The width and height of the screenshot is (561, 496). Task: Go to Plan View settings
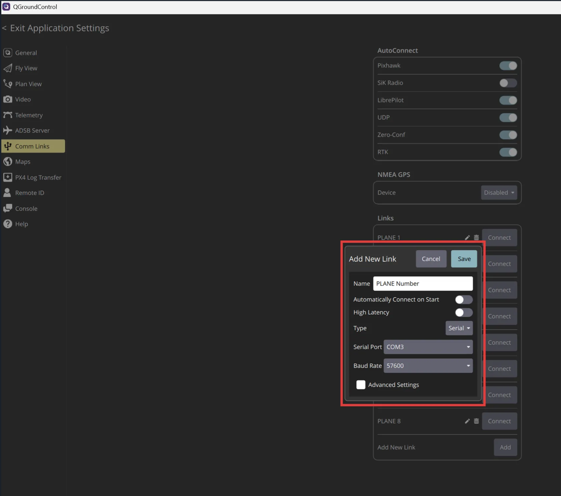pos(33,84)
